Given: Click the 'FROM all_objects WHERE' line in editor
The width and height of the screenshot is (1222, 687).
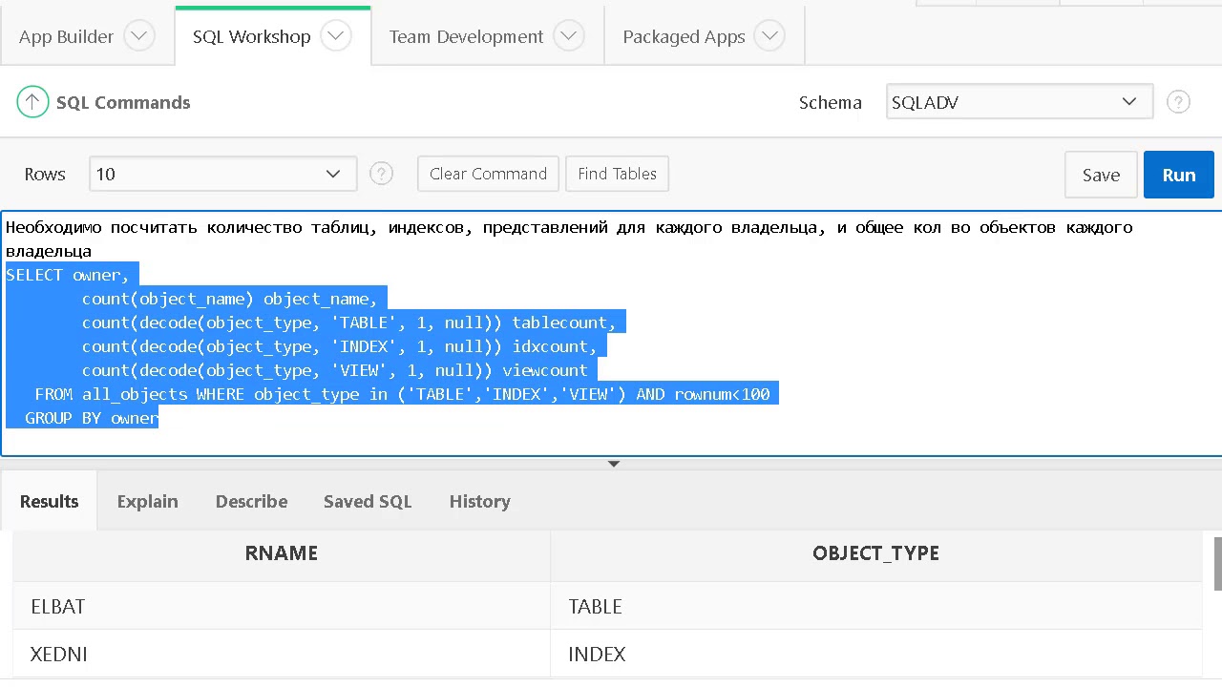Looking at the screenshot, I should pos(402,394).
